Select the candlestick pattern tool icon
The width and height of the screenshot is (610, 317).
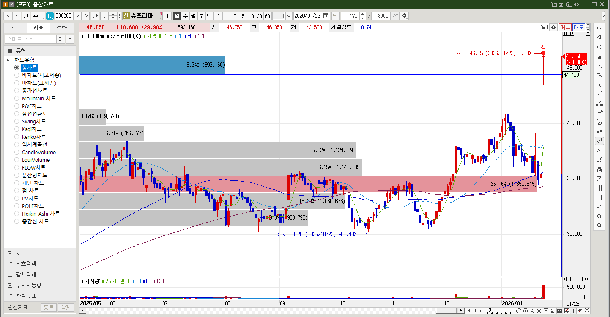click(599, 132)
